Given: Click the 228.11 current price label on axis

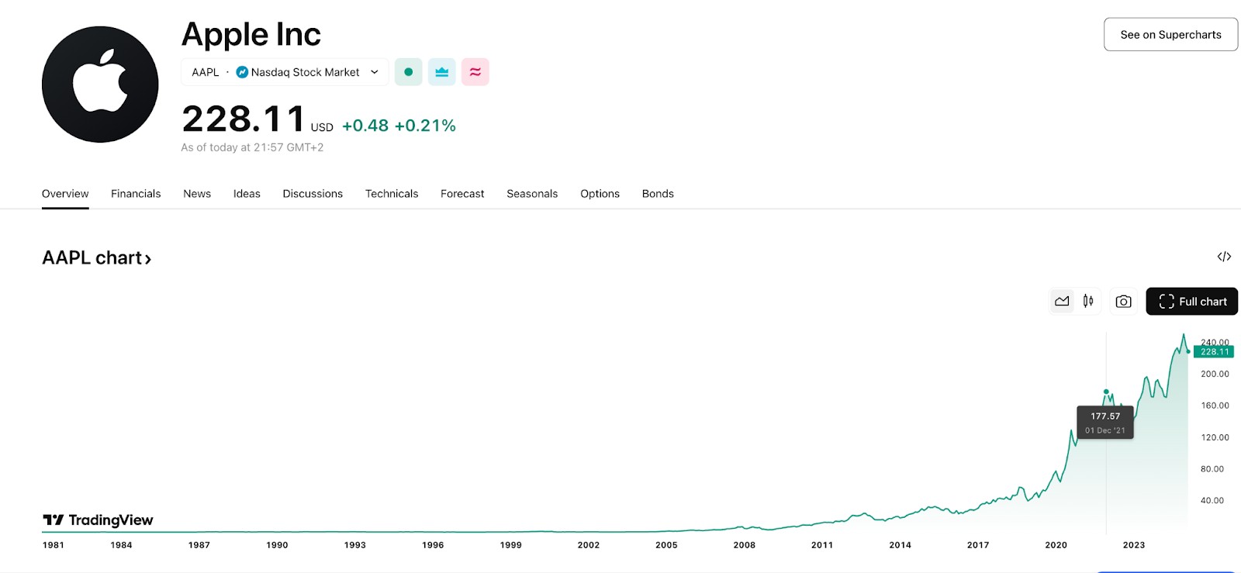Looking at the screenshot, I should tap(1214, 352).
